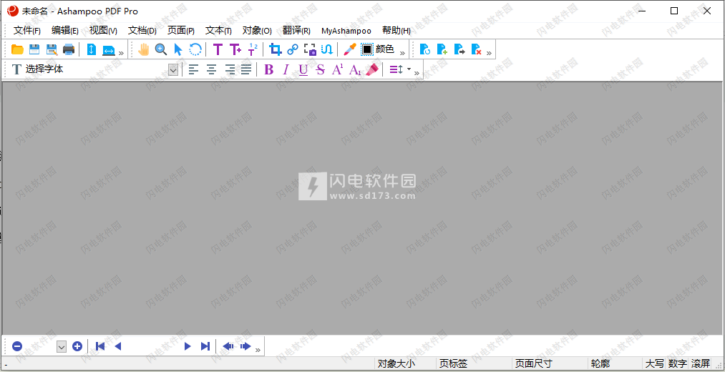Click the extract page icon with arrow

[459, 49]
